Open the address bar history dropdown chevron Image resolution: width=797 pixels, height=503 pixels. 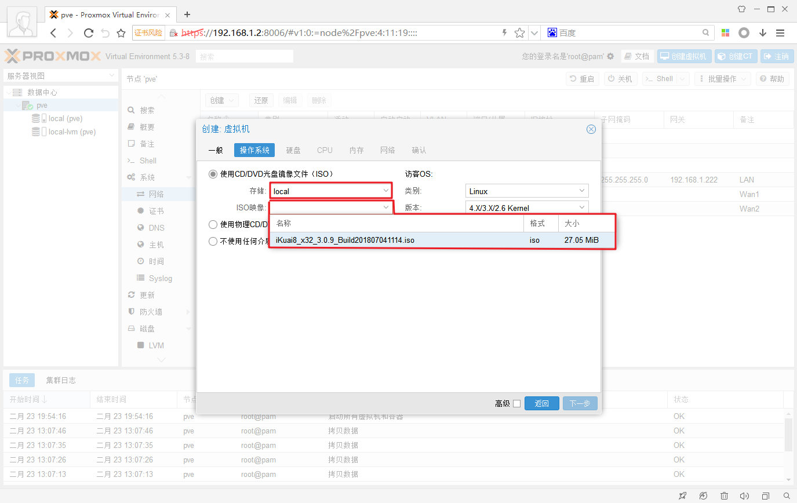click(x=534, y=33)
